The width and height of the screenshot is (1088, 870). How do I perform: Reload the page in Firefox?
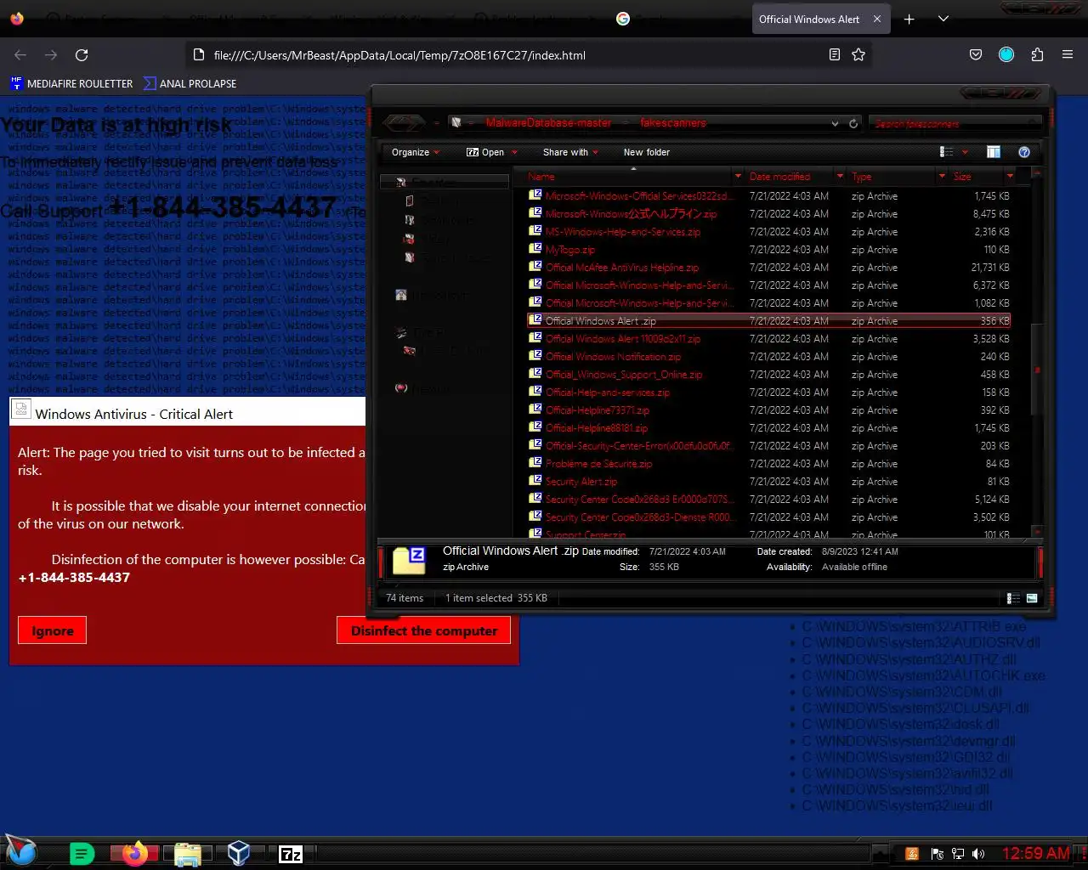pyautogui.click(x=82, y=55)
